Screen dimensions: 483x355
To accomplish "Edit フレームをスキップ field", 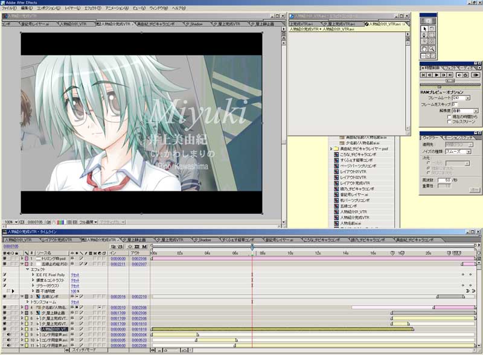I will click(455, 104).
